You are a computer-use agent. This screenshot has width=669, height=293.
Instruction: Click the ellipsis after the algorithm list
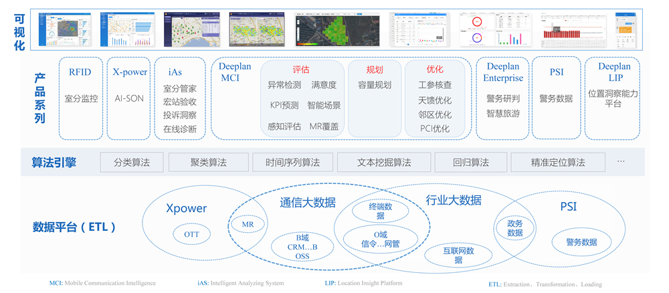[621, 162]
